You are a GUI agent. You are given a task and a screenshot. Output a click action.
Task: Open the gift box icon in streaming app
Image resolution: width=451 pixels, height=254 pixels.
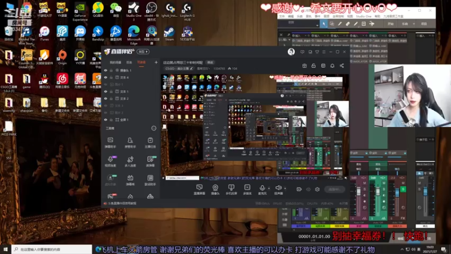304,65
